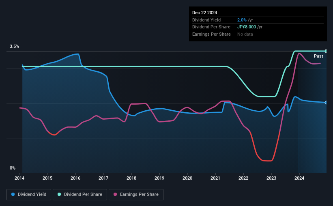Click the blue Dividend Yield legend dot
This screenshot has height=206, width=333.
click(13, 194)
